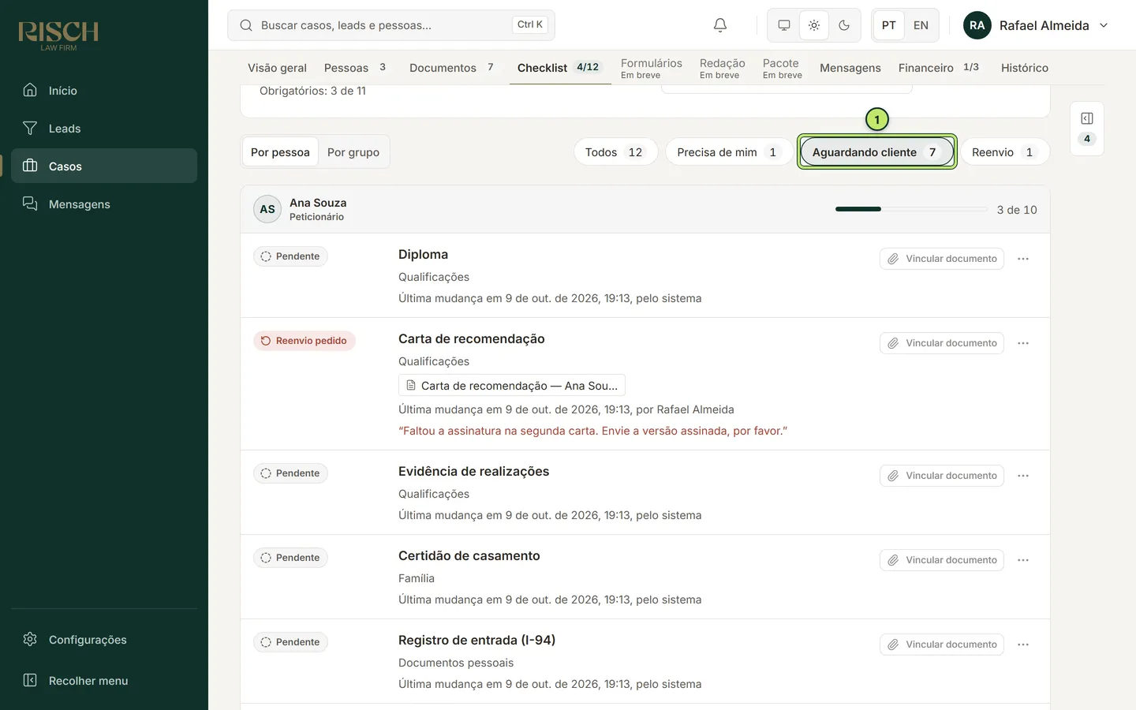The width and height of the screenshot is (1136, 710).
Task: Switch to Visão geral tab
Action: coord(277,68)
